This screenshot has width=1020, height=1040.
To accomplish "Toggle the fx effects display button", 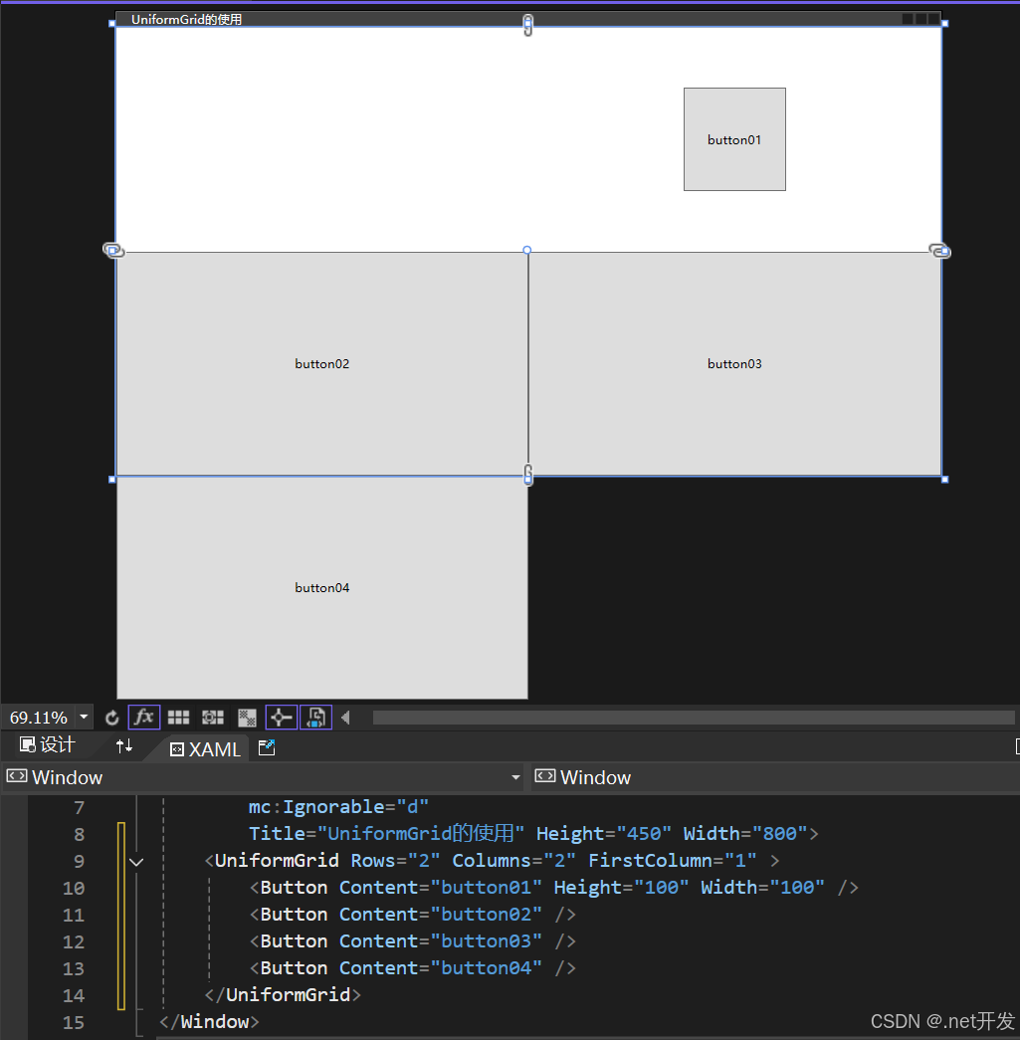I will pyautogui.click(x=144, y=717).
